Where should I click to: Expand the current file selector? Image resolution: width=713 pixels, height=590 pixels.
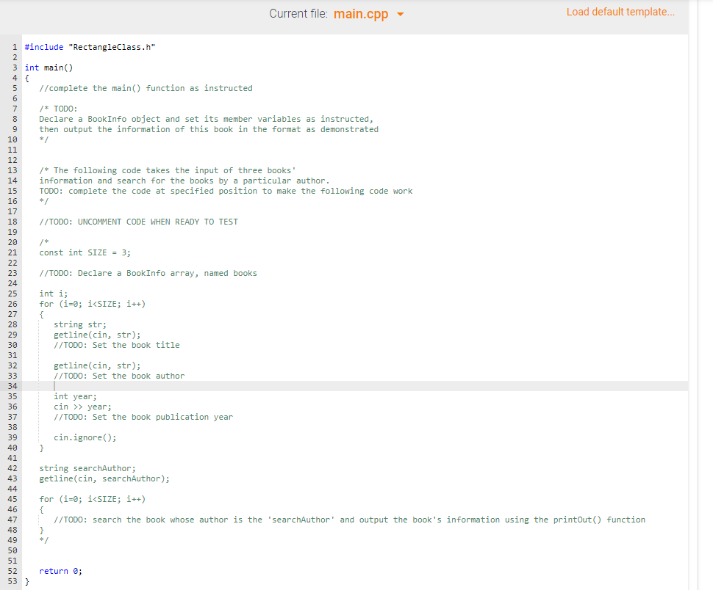click(x=368, y=14)
